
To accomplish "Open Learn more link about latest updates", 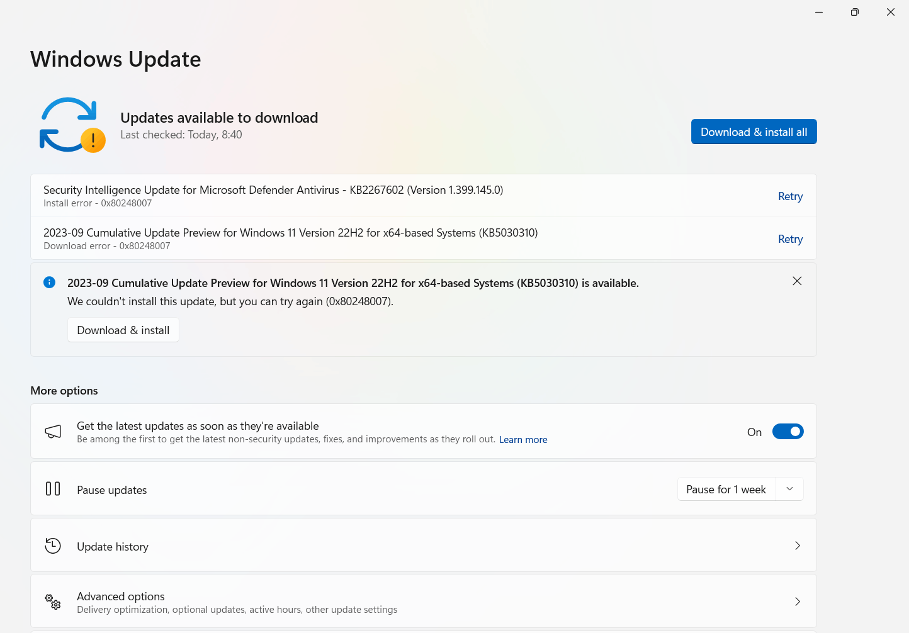I will tap(523, 440).
